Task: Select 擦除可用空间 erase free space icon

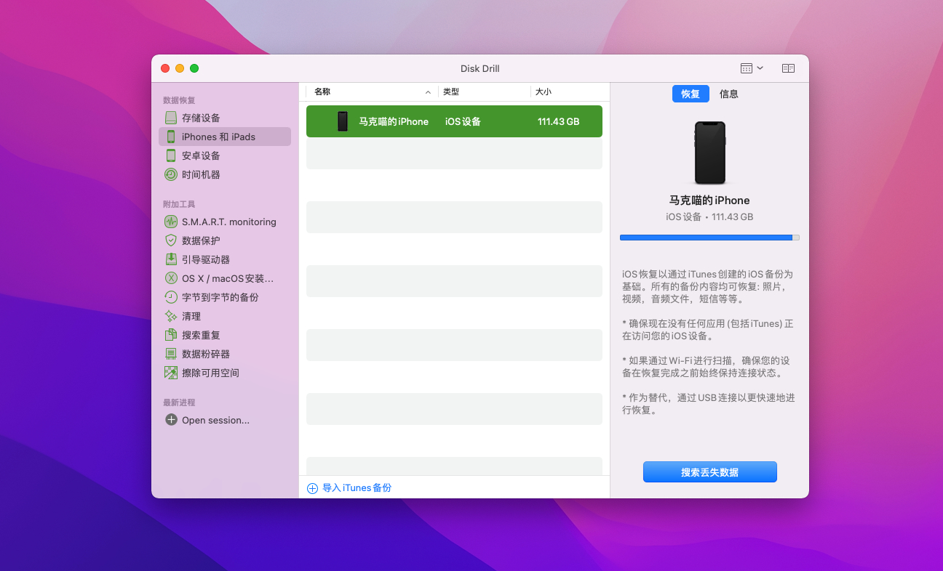Action: pyautogui.click(x=171, y=373)
